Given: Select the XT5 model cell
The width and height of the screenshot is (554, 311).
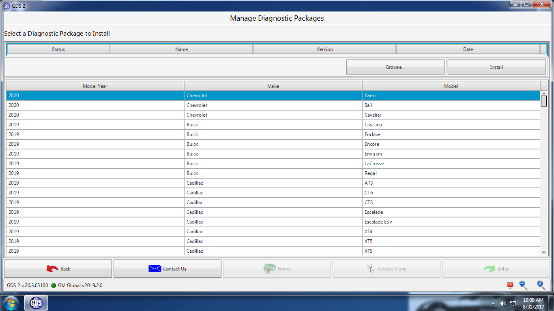Looking at the screenshot, I should 451,241.
